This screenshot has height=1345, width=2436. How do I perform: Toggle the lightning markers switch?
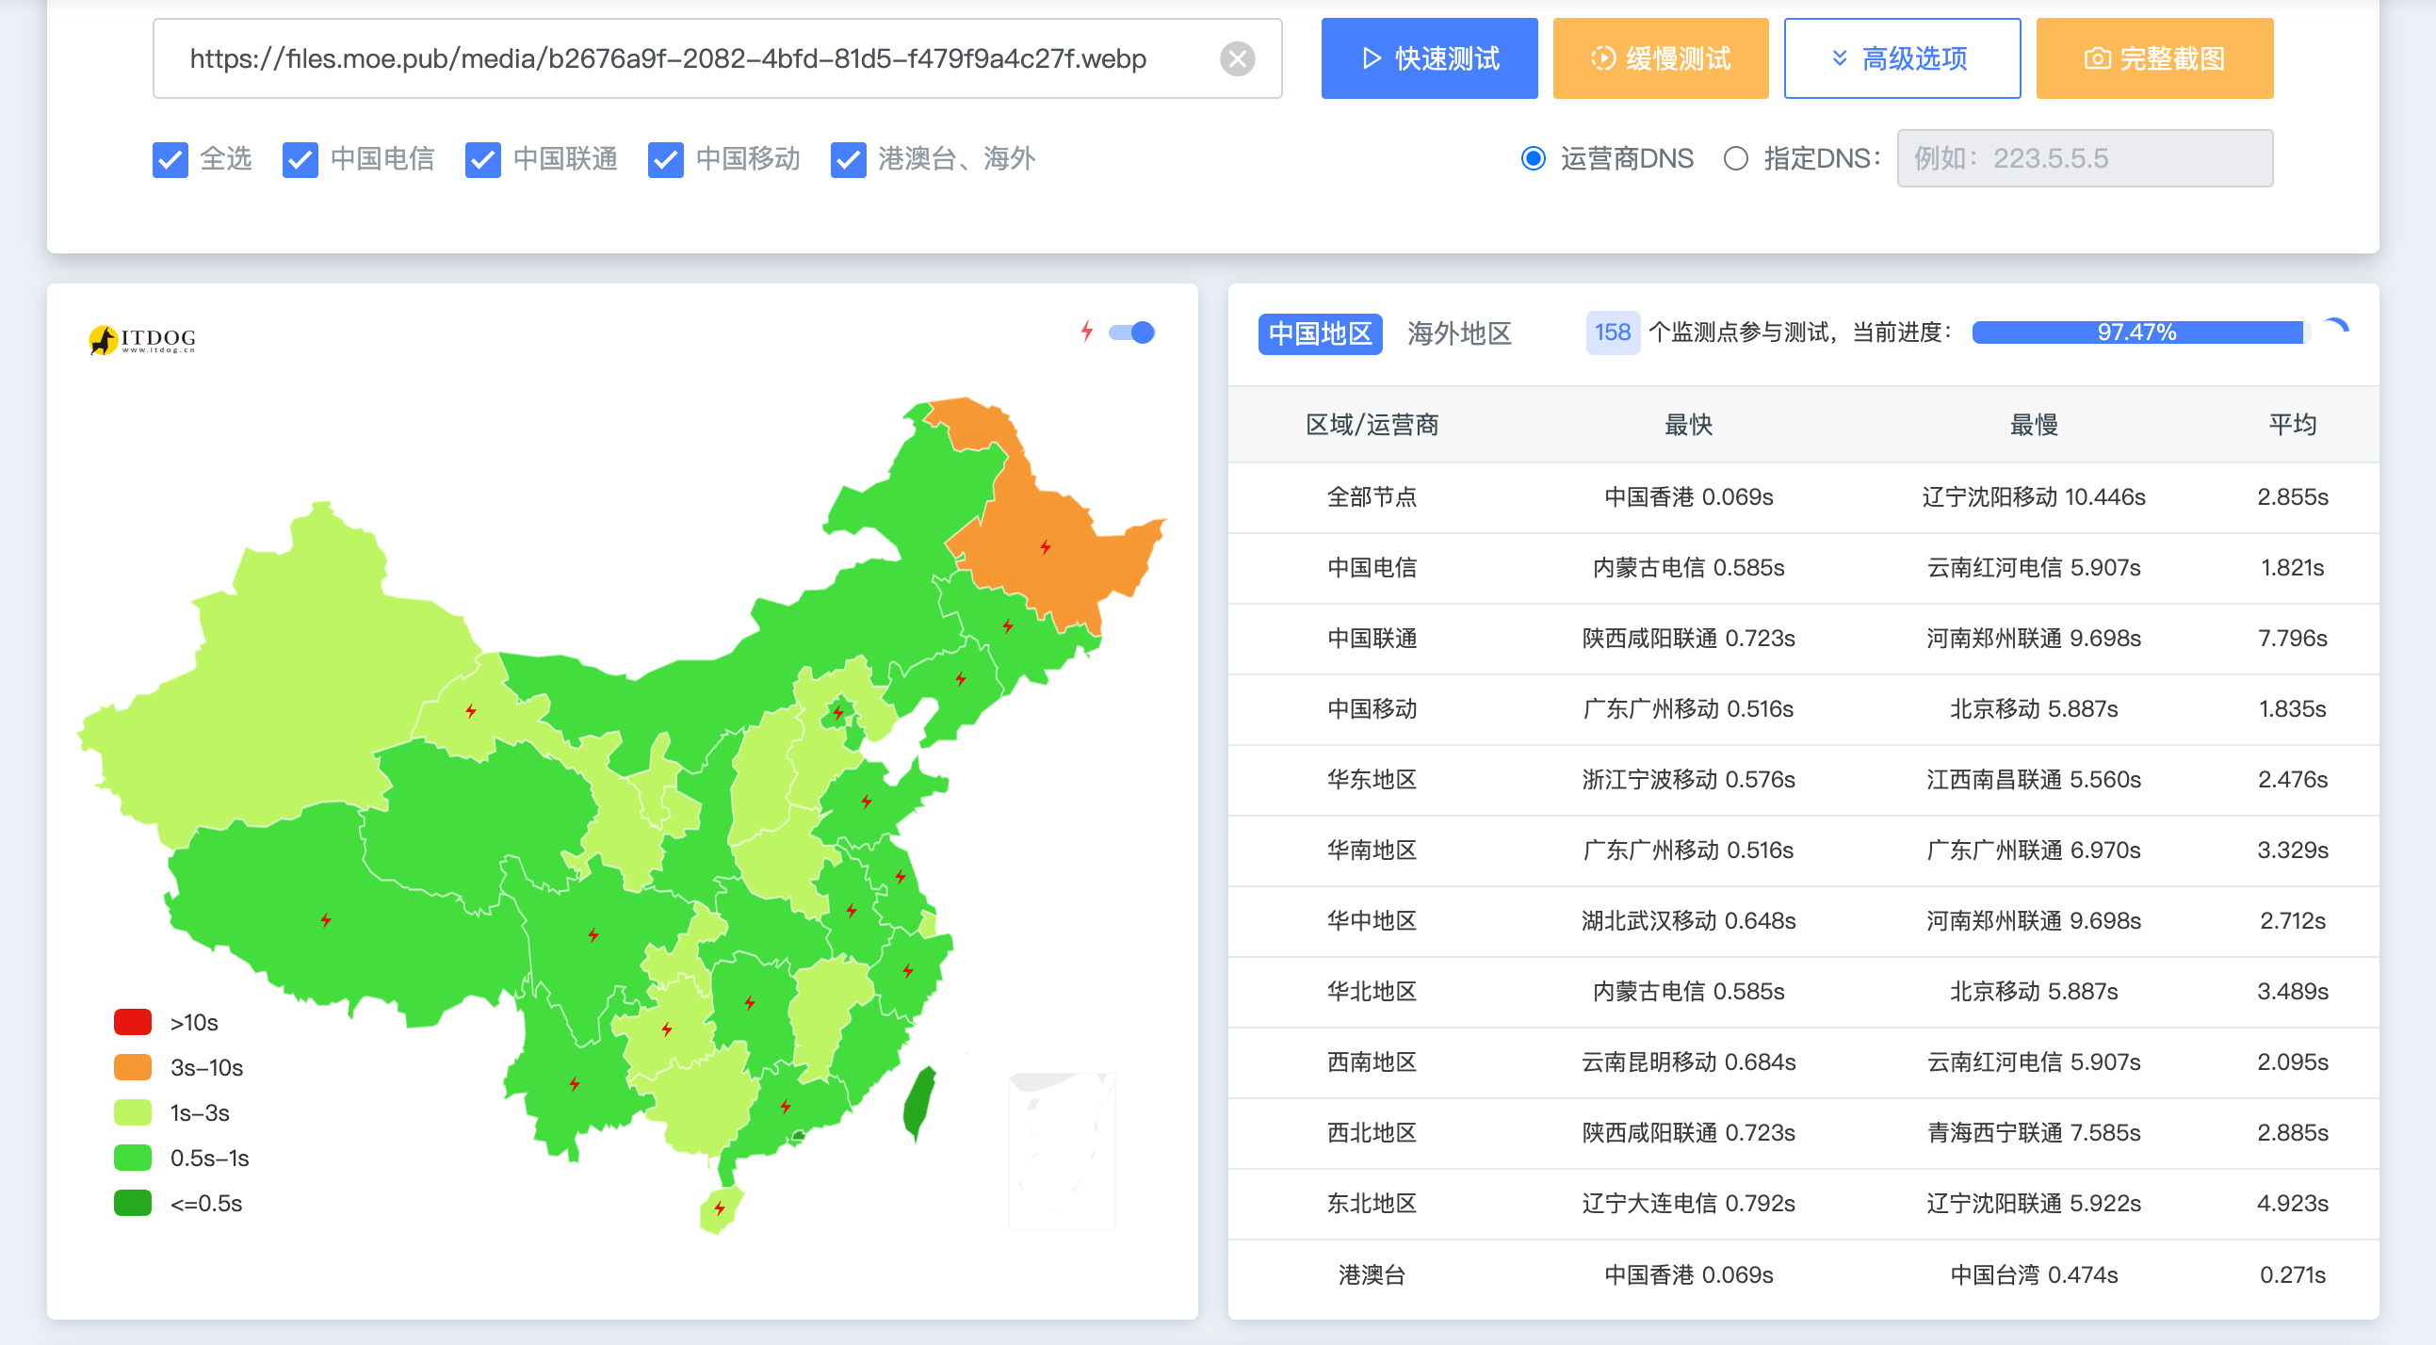click(1132, 332)
